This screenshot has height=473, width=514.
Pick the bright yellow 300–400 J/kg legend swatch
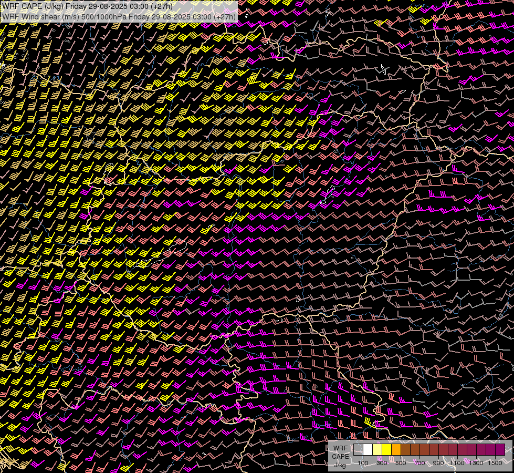[x=387, y=449]
